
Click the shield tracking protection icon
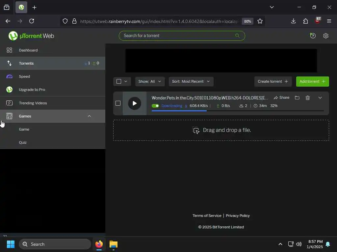65,21
